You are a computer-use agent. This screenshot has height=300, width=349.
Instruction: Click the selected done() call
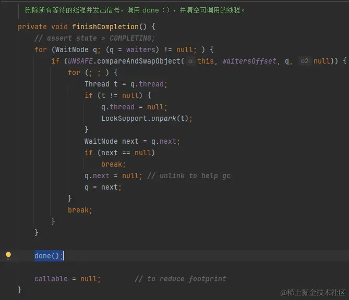point(49,256)
